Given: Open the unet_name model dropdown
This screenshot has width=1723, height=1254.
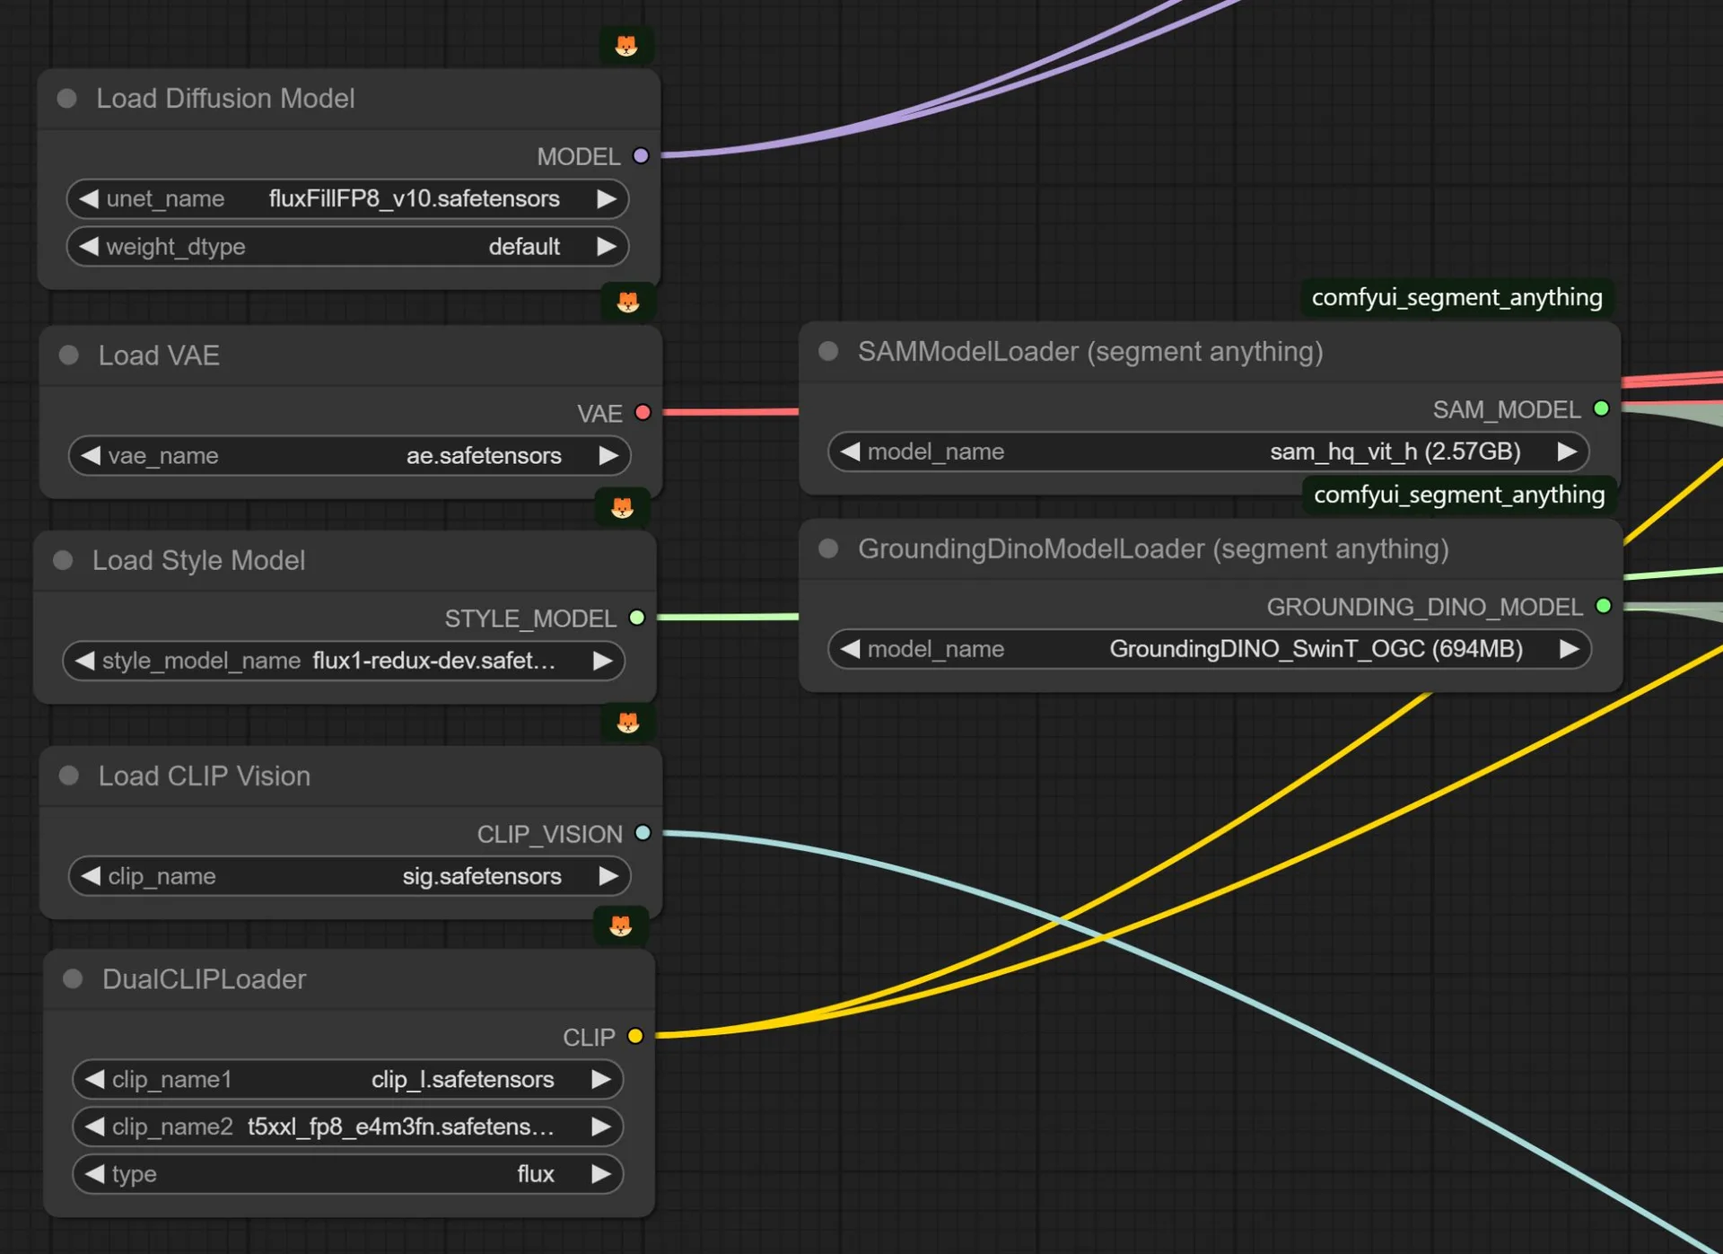Looking at the screenshot, I should (x=347, y=199).
